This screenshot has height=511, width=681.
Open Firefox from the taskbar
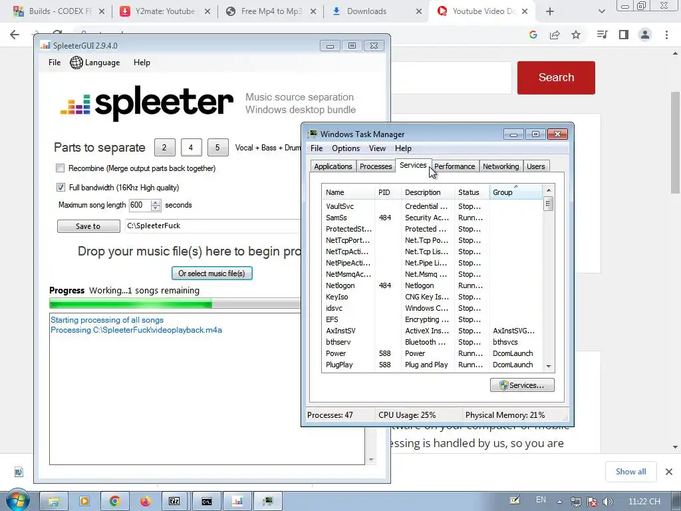[145, 502]
